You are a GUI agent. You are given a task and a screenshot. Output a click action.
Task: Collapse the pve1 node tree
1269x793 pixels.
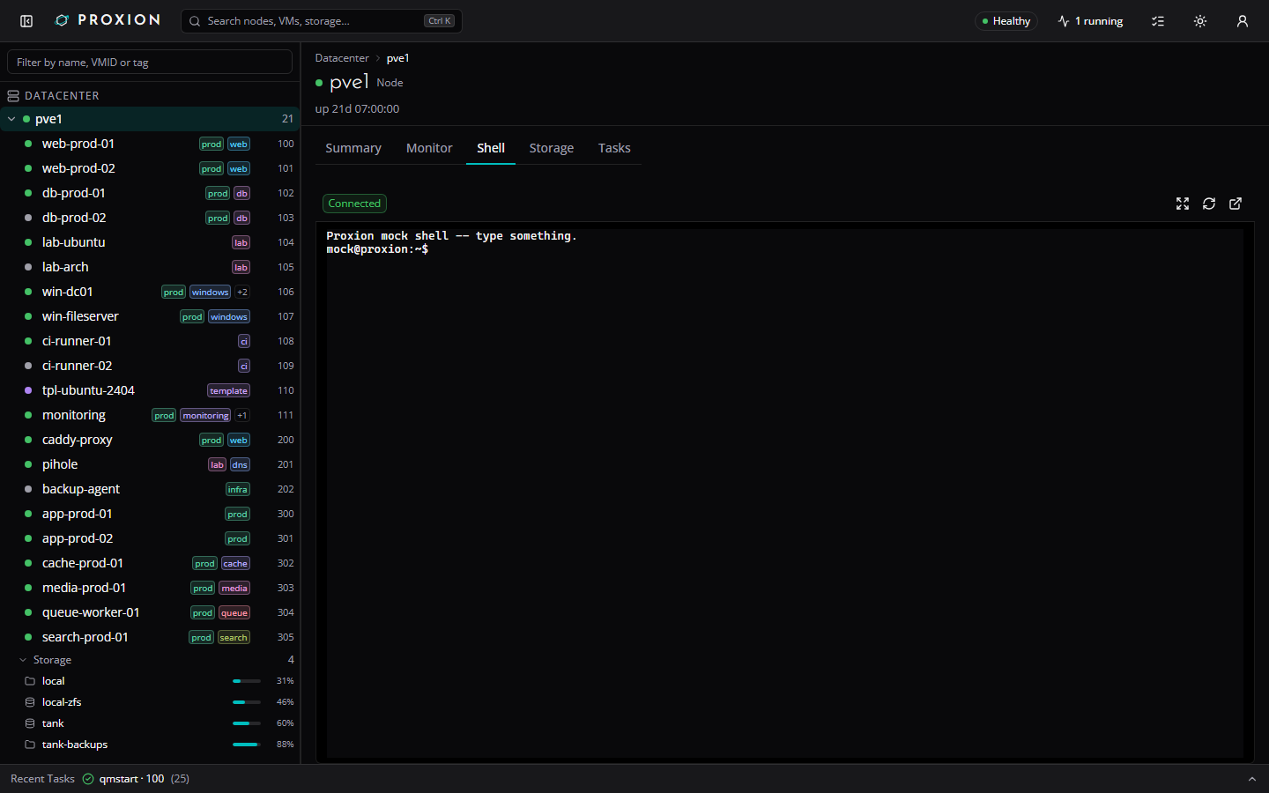pos(11,119)
